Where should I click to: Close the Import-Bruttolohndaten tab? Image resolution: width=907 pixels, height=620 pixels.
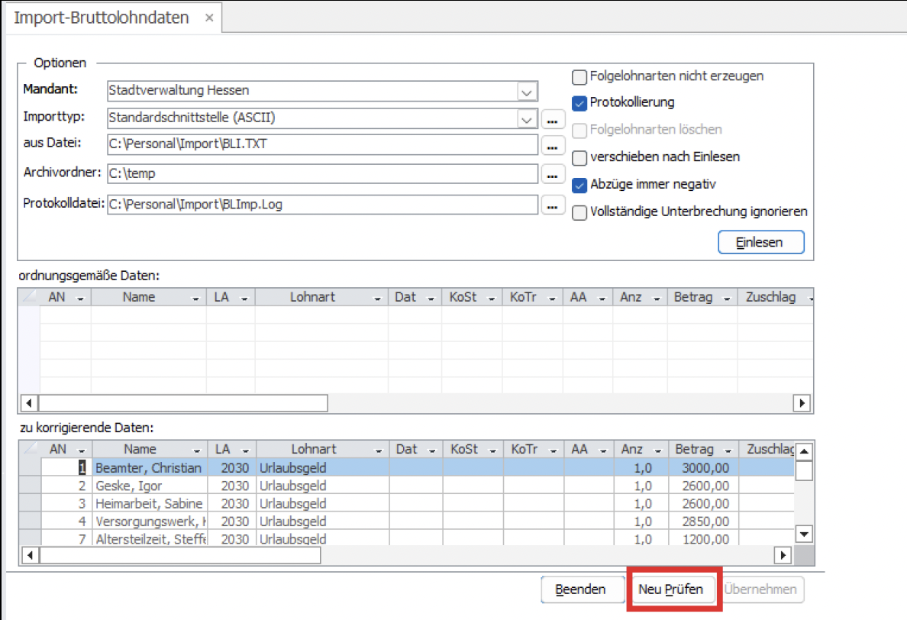[x=209, y=18]
